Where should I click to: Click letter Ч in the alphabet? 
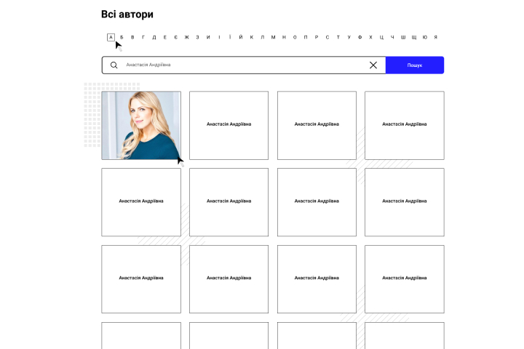pyautogui.click(x=392, y=37)
